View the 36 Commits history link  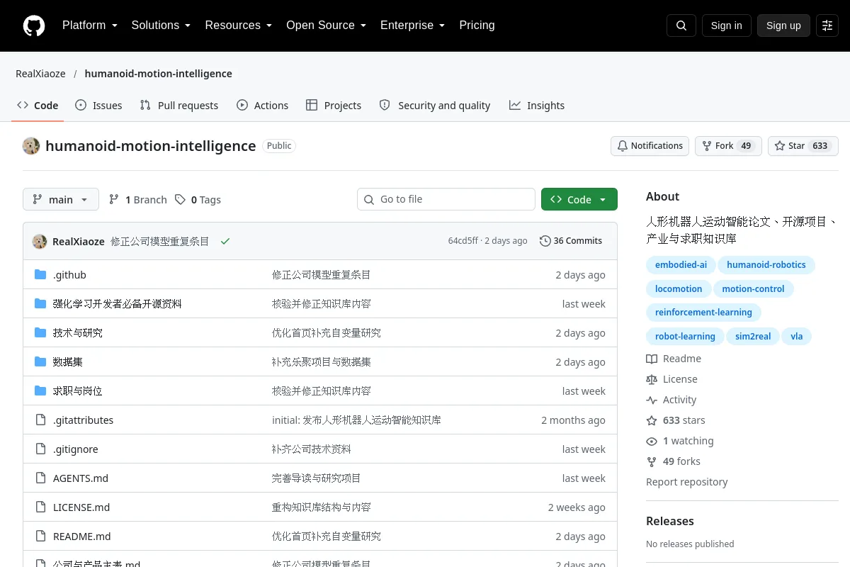[571, 241]
